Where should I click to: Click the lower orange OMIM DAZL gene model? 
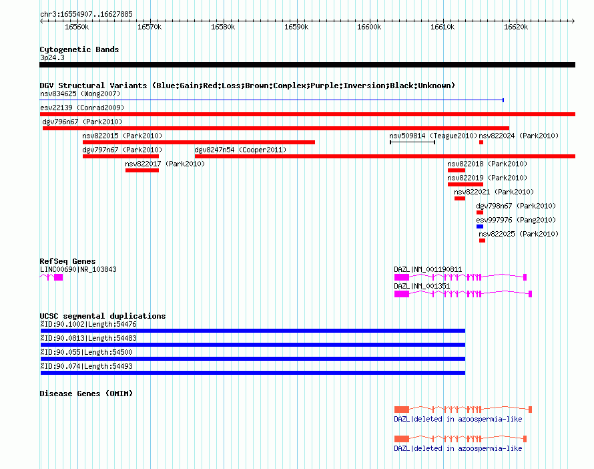click(461, 439)
